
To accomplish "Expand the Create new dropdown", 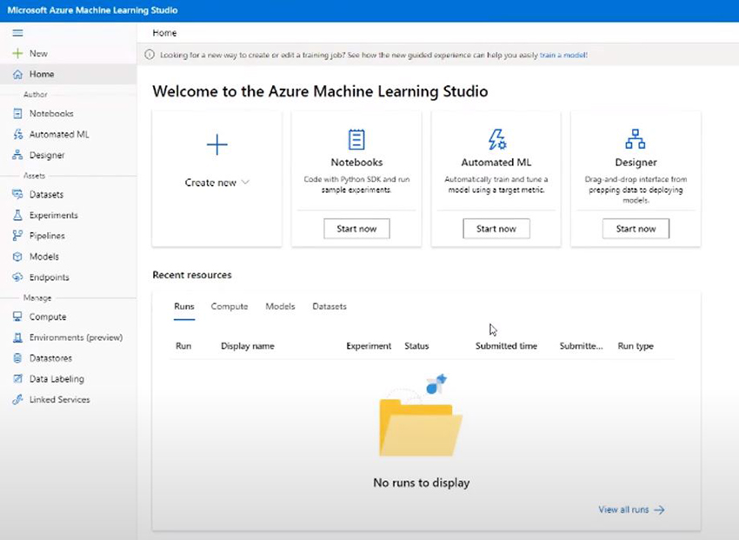I will [x=217, y=183].
